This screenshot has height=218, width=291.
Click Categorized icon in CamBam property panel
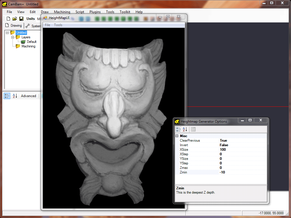click(7, 96)
